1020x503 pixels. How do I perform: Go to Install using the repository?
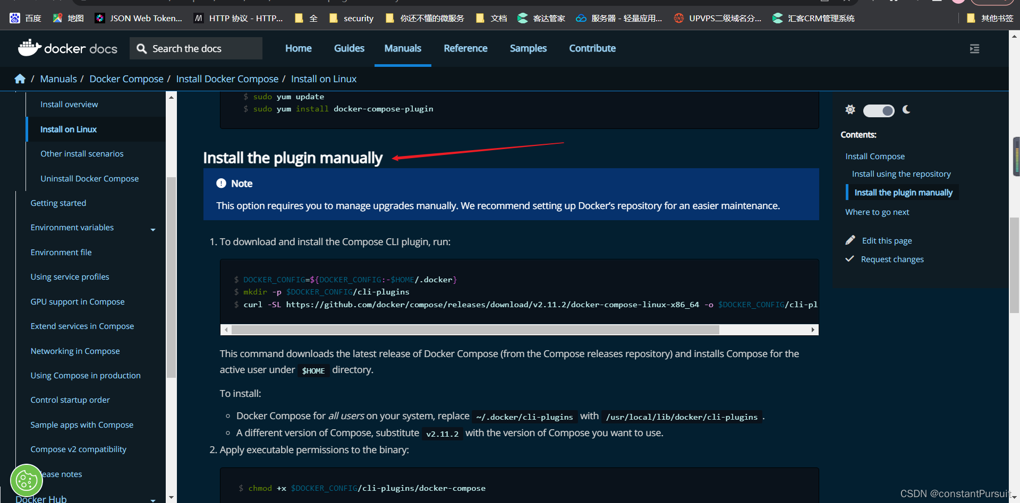901,174
